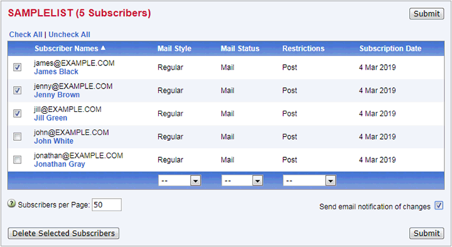Sort by Subscriber Names ascending arrow
The image size is (452, 247).
coord(103,48)
